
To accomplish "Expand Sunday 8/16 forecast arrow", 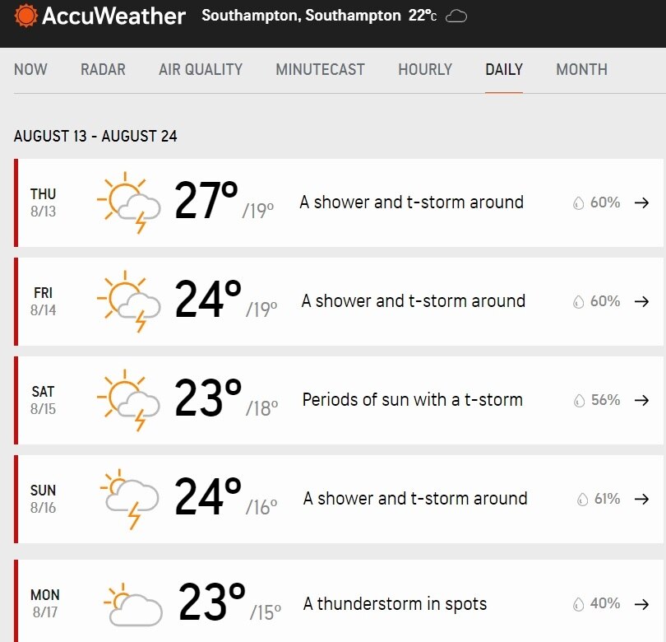I will (x=642, y=499).
